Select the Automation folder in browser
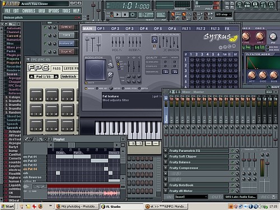The width and height of the screenshot is (280, 210). (13, 28)
